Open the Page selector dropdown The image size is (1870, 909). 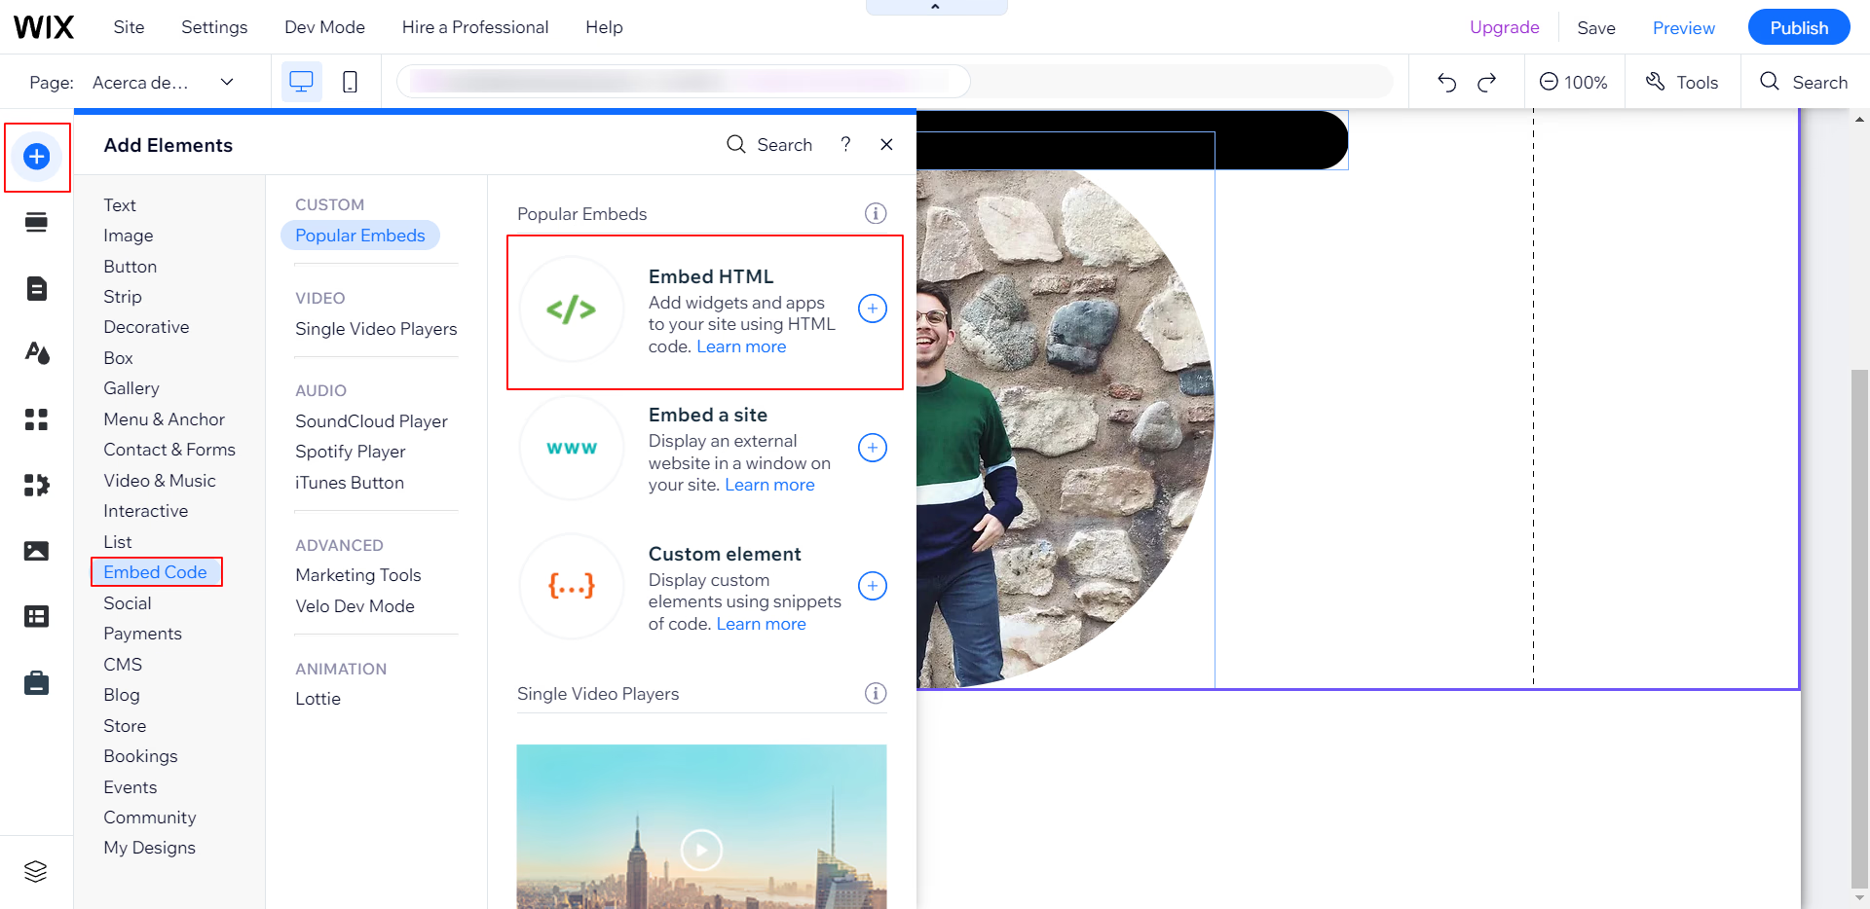coord(164,83)
